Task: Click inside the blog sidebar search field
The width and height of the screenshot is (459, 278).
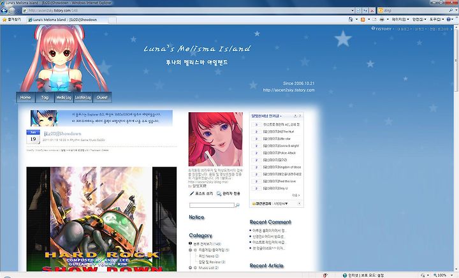Action: [x=212, y=205]
